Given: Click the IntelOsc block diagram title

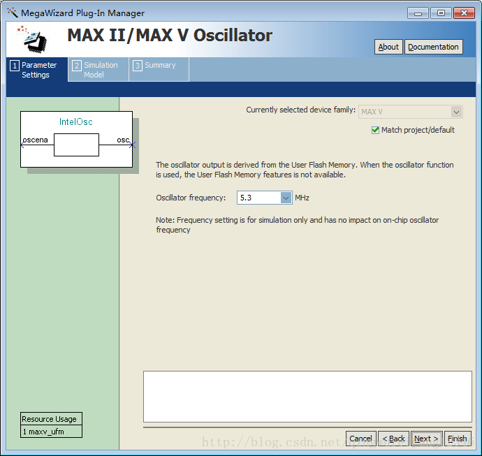Looking at the screenshot, I should coord(76,122).
